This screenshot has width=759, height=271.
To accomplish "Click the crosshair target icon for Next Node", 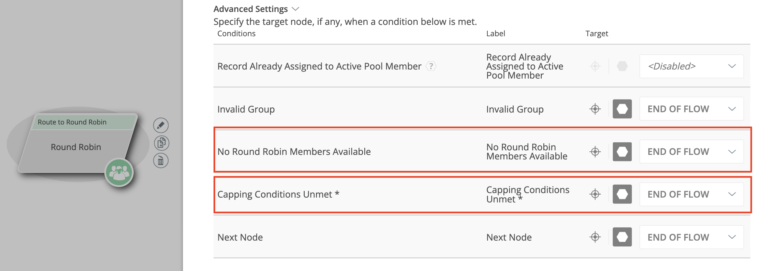I will [595, 237].
